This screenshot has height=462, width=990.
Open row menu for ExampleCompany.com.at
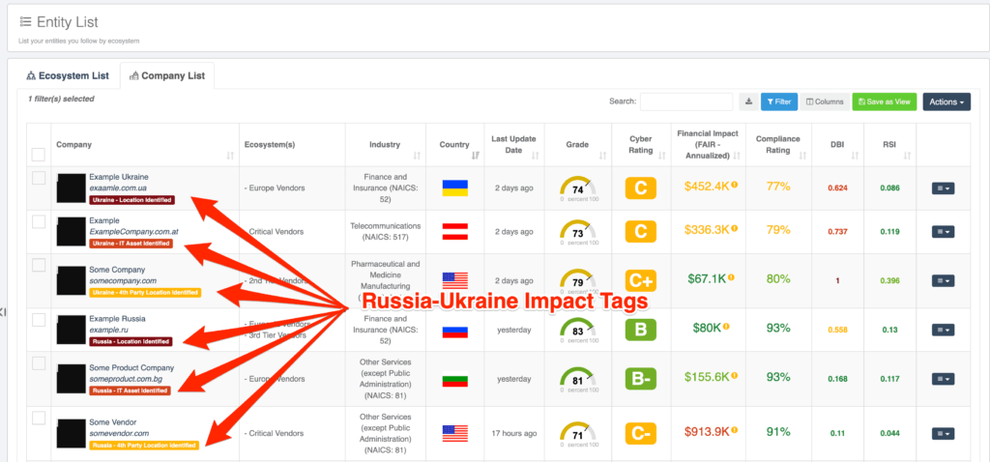[943, 232]
